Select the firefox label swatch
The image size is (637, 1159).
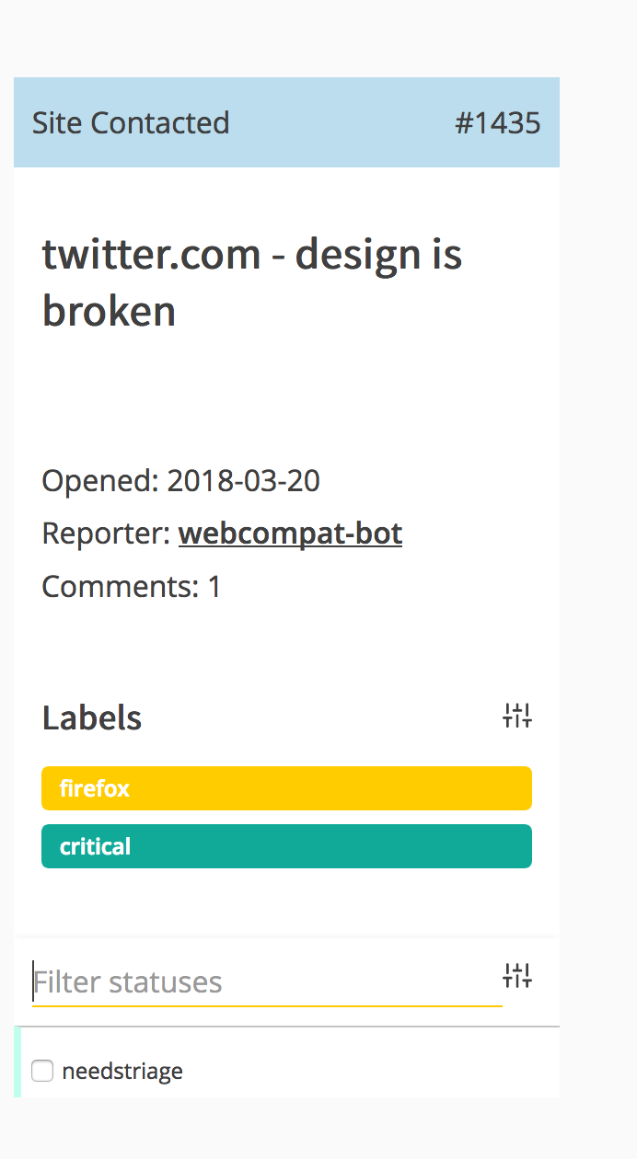pyautogui.click(x=286, y=788)
